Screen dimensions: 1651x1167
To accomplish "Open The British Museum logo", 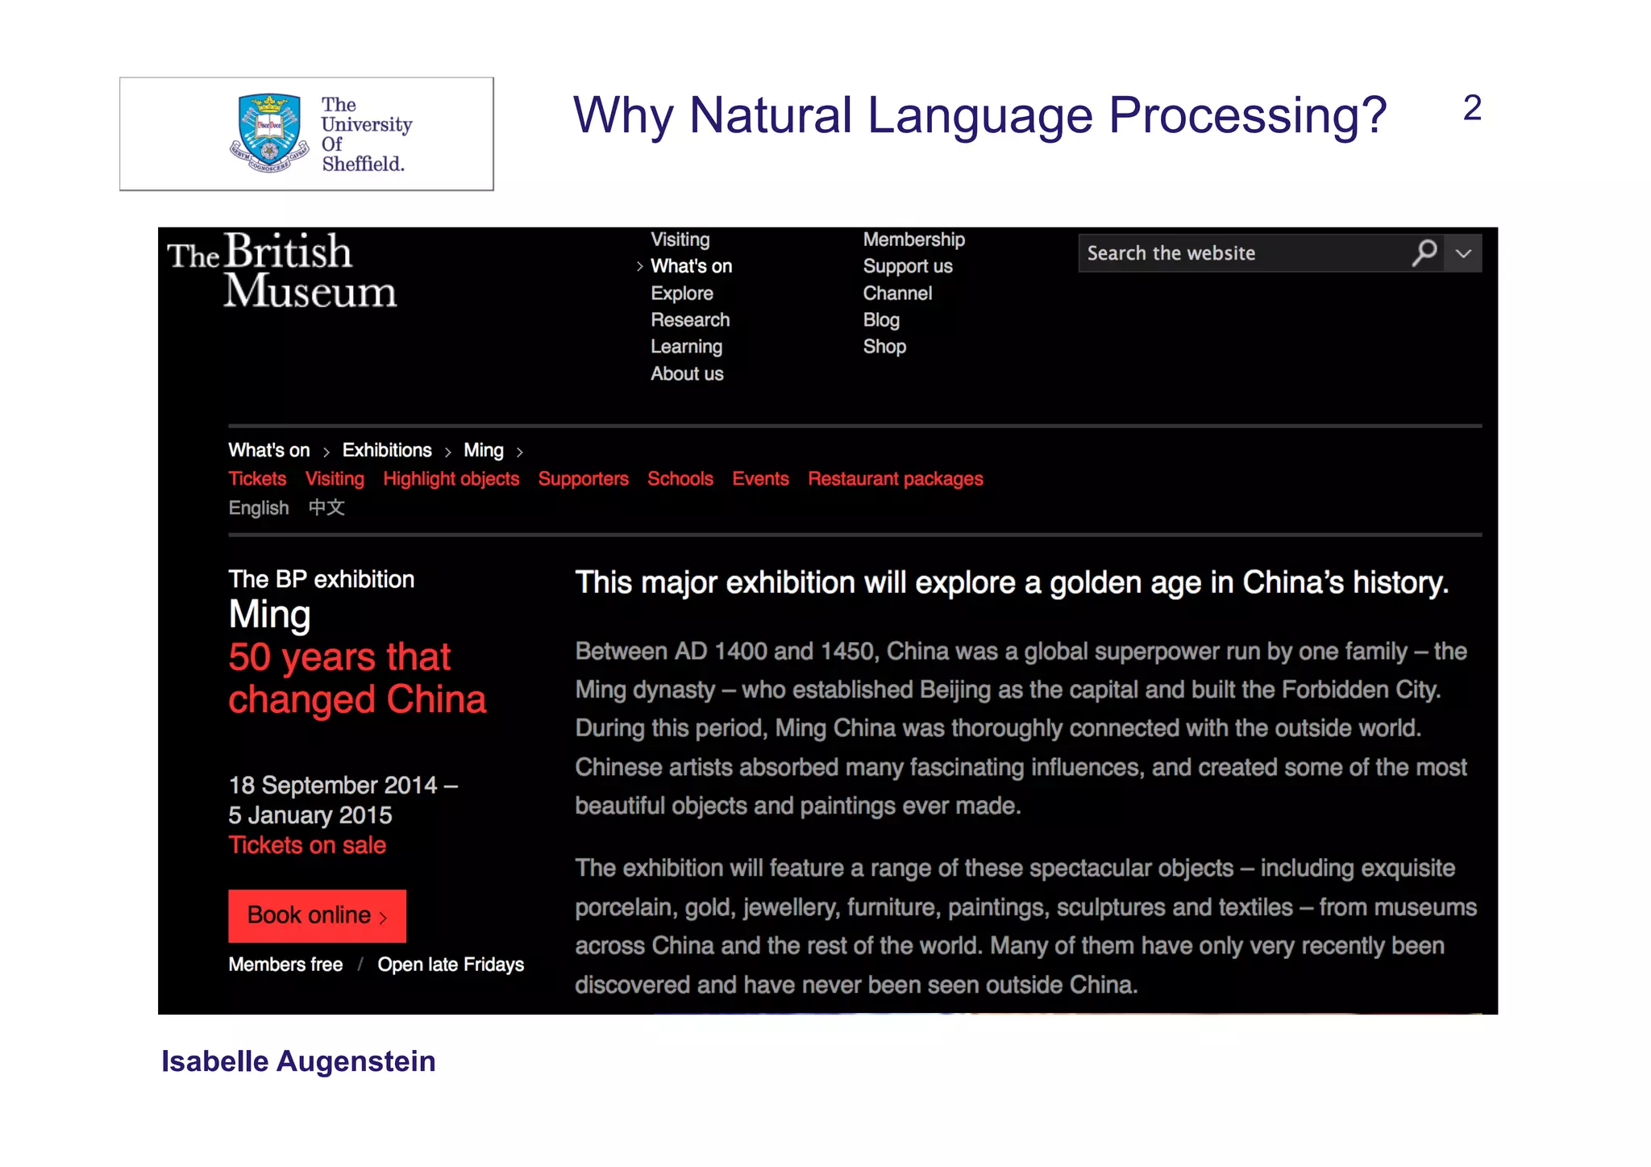I will (281, 270).
